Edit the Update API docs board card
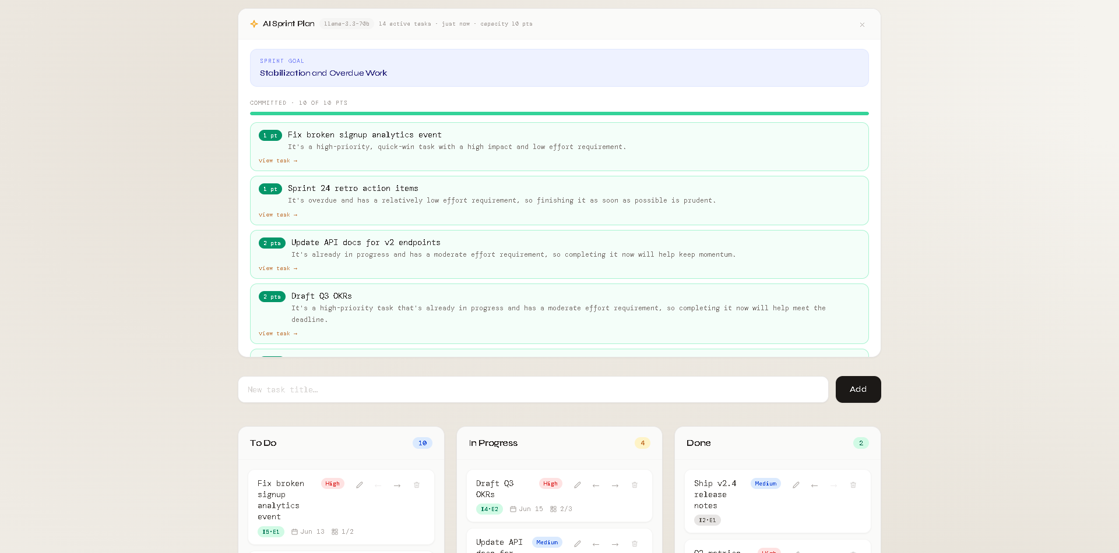1119x553 pixels. [x=578, y=544]
